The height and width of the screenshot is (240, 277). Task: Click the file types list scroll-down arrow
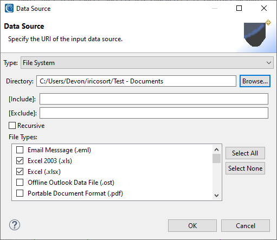click(216, 196)
